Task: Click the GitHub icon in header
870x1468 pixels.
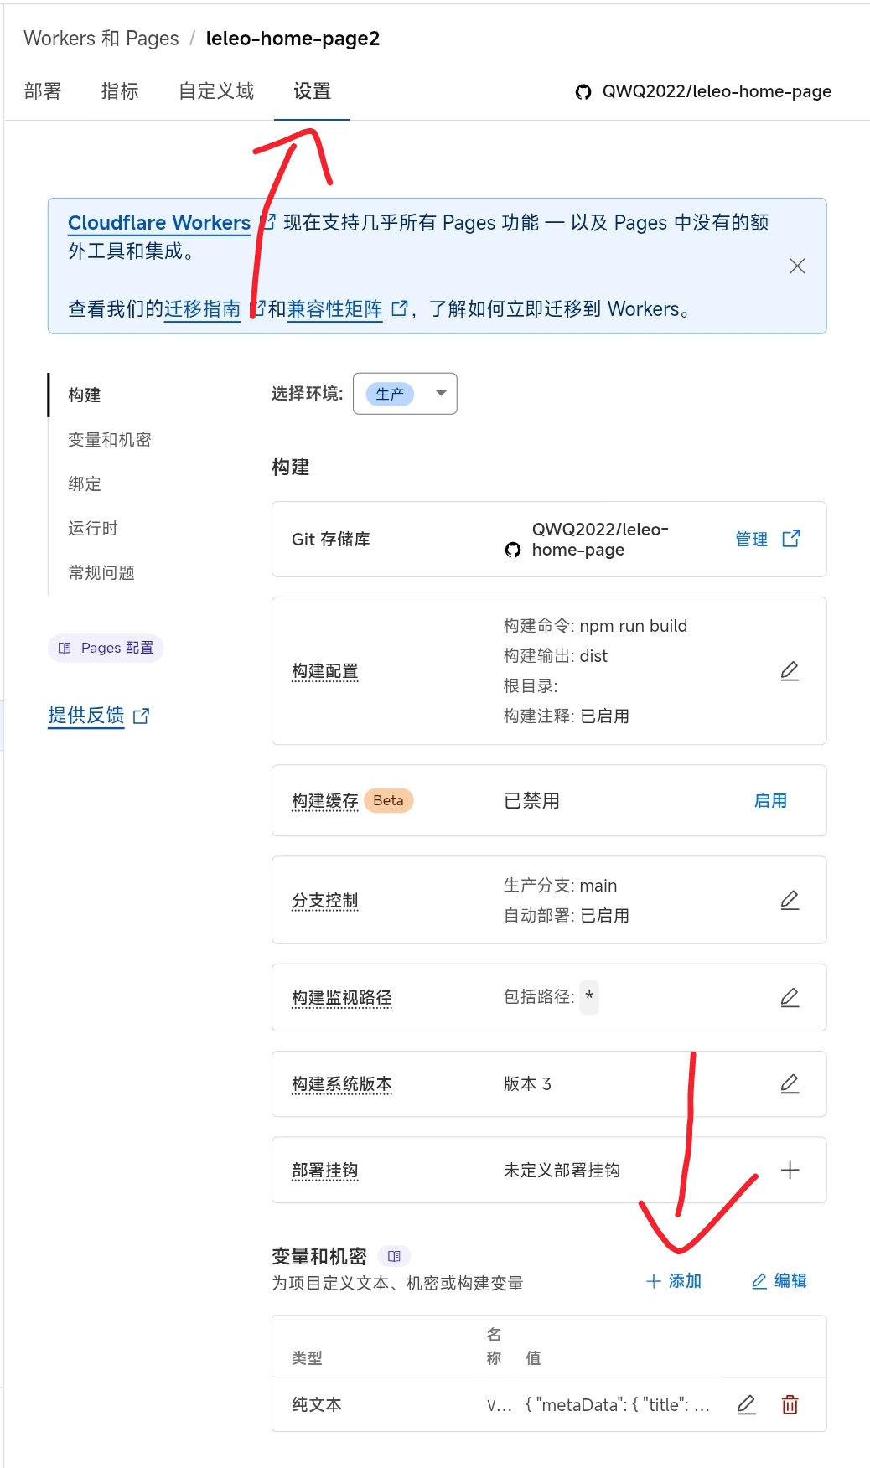Action: point(583,92)
